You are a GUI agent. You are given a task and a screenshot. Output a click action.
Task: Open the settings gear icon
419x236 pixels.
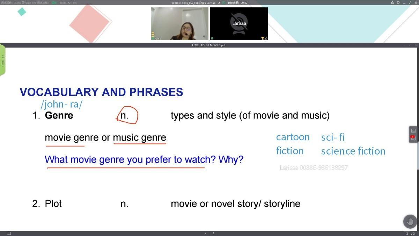pyautogui.click(x=398, y=2)
